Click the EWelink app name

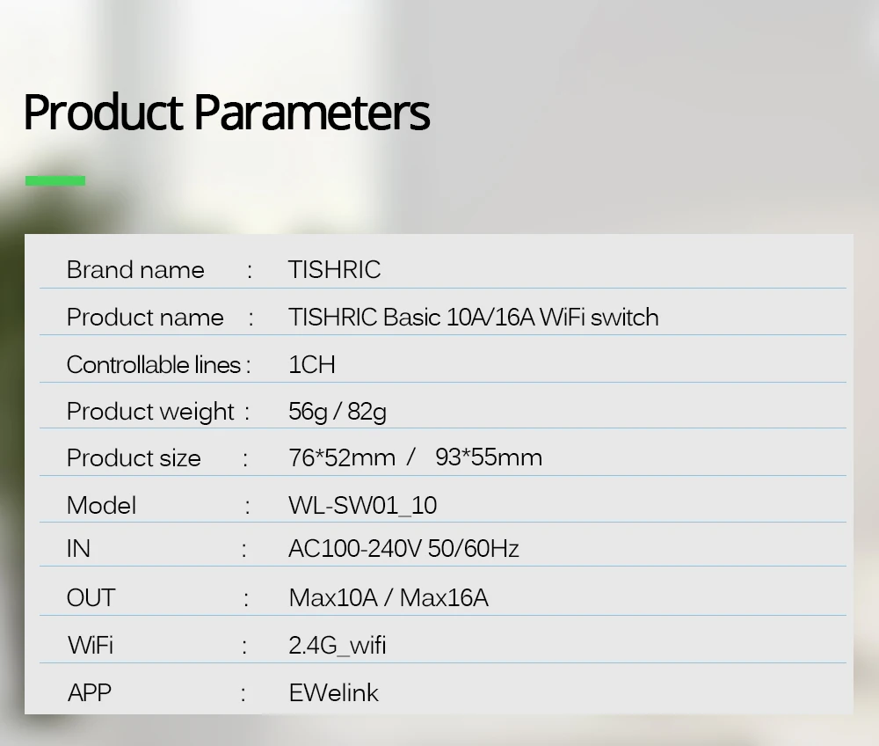(333, 693)
